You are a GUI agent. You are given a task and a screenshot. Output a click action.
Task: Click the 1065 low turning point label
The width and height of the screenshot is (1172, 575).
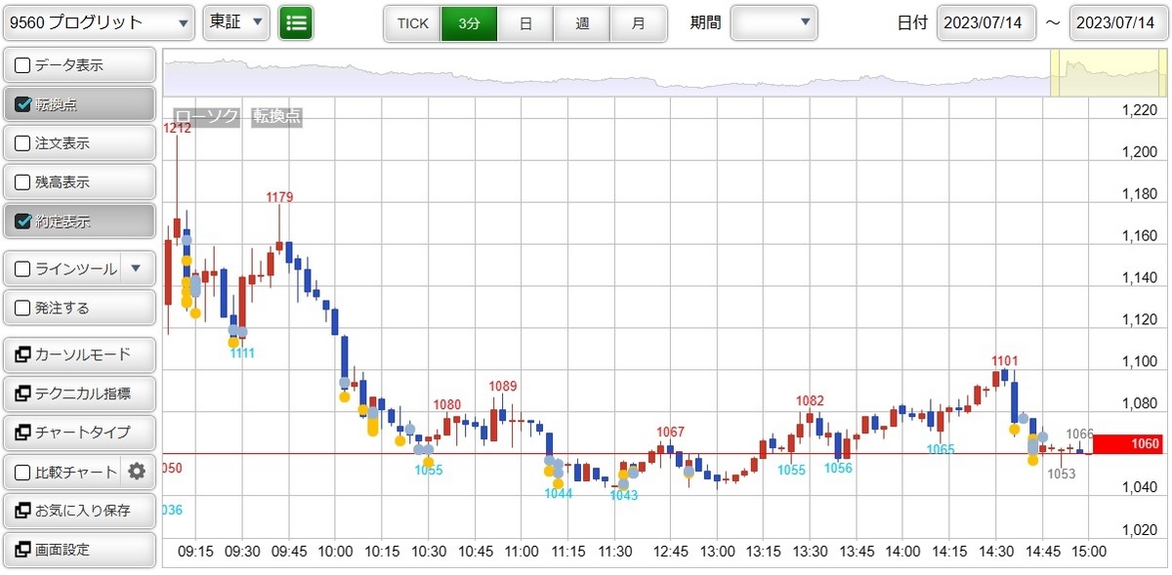point(941,448)
